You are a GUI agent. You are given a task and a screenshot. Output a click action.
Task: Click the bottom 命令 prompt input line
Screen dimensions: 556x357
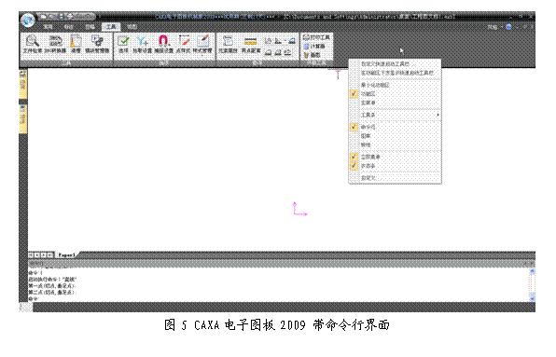[x=278, y=299]
